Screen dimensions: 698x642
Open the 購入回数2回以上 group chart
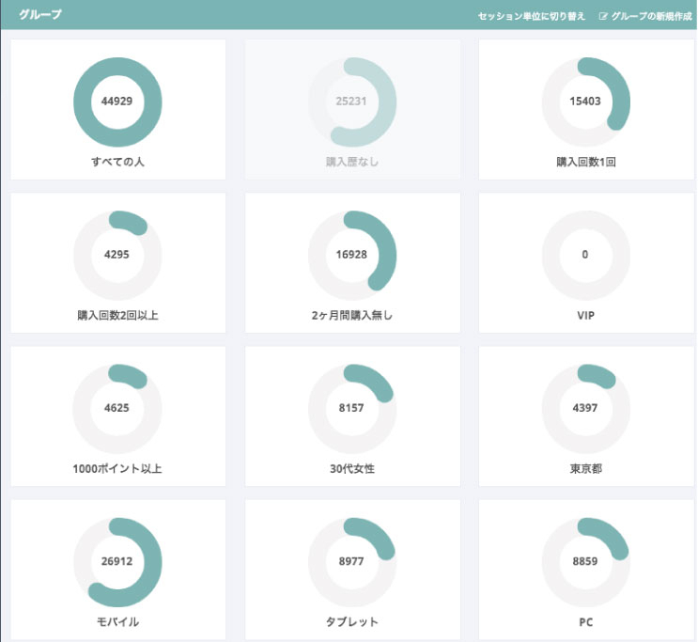(x=117, y=256)
